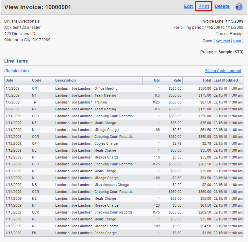The width and height of the screenshot is (248, 242).
Task: Sort by the Date column header
Action: [9, 80]
